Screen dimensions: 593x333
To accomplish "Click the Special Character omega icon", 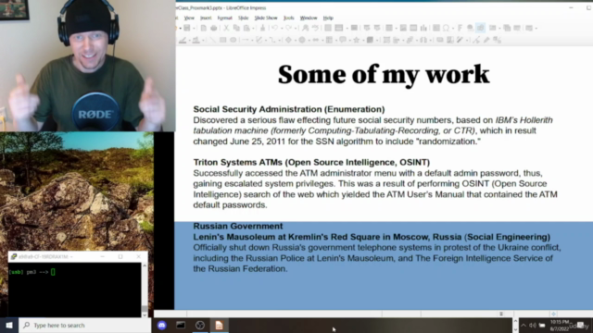I will pyautogui.click(x=447, y=28).
